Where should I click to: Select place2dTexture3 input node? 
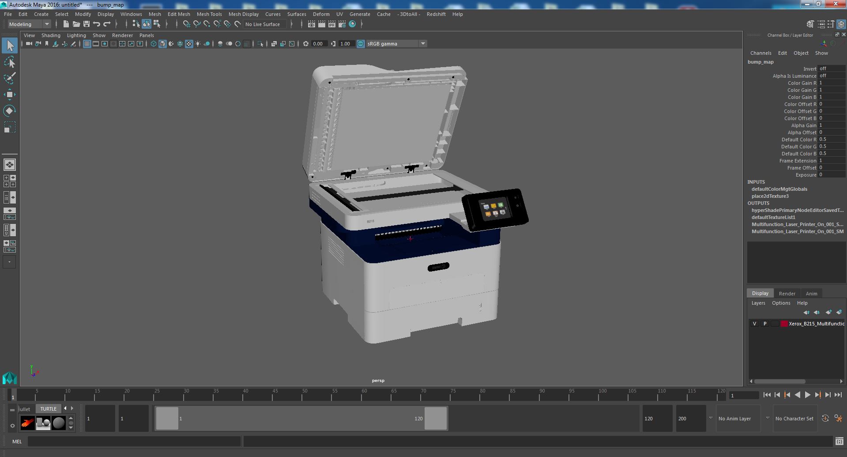(770, 196)
